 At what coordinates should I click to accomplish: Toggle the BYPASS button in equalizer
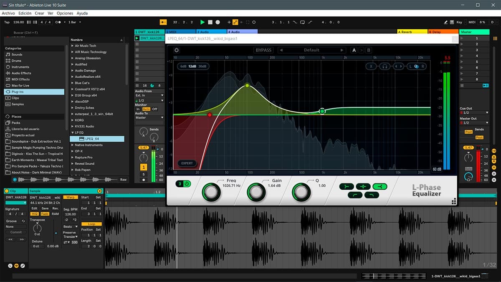coord(263,50)
